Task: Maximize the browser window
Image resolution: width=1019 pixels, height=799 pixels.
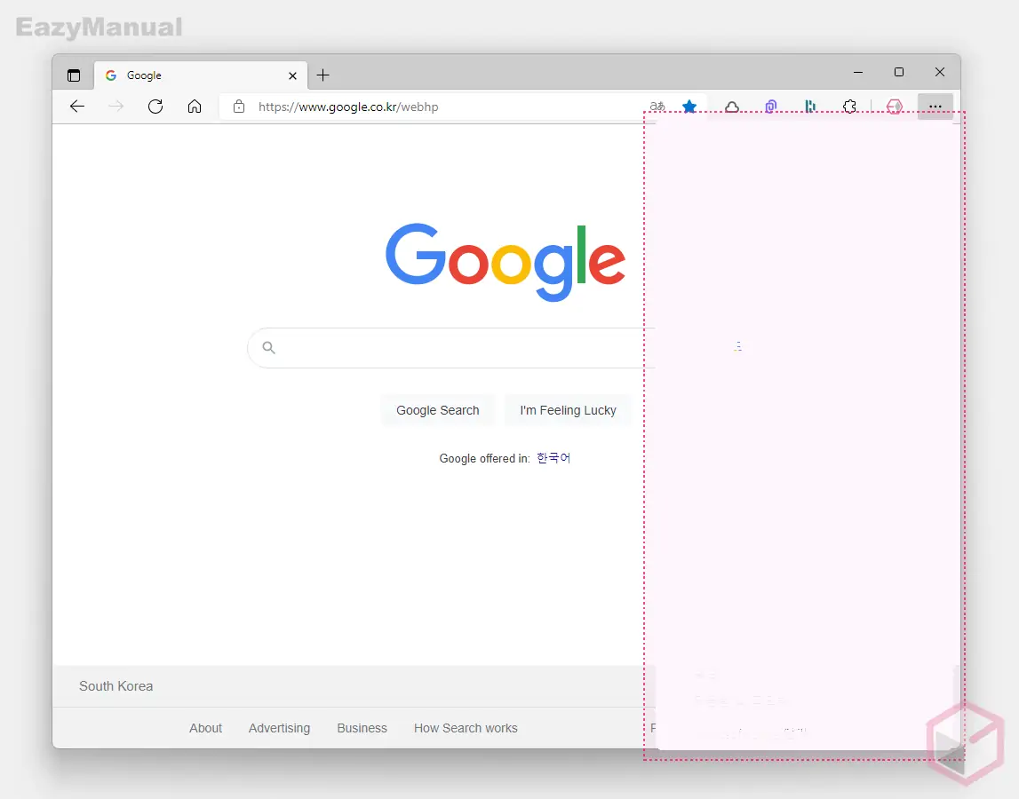Action: (899, 72)
